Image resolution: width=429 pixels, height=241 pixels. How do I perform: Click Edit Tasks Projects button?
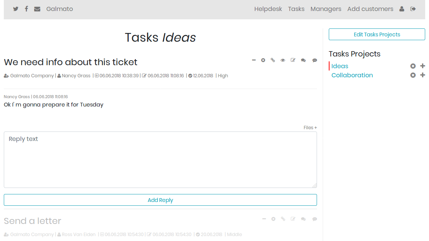tap(377, 34)
